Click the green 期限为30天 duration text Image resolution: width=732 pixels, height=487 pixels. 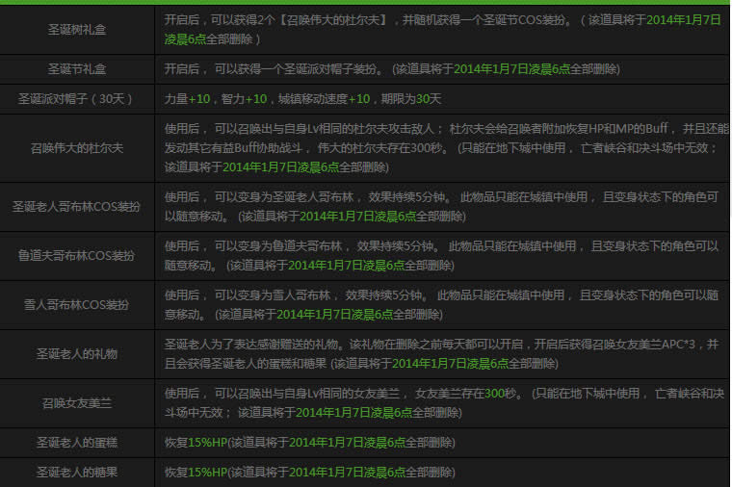(411, 99)
